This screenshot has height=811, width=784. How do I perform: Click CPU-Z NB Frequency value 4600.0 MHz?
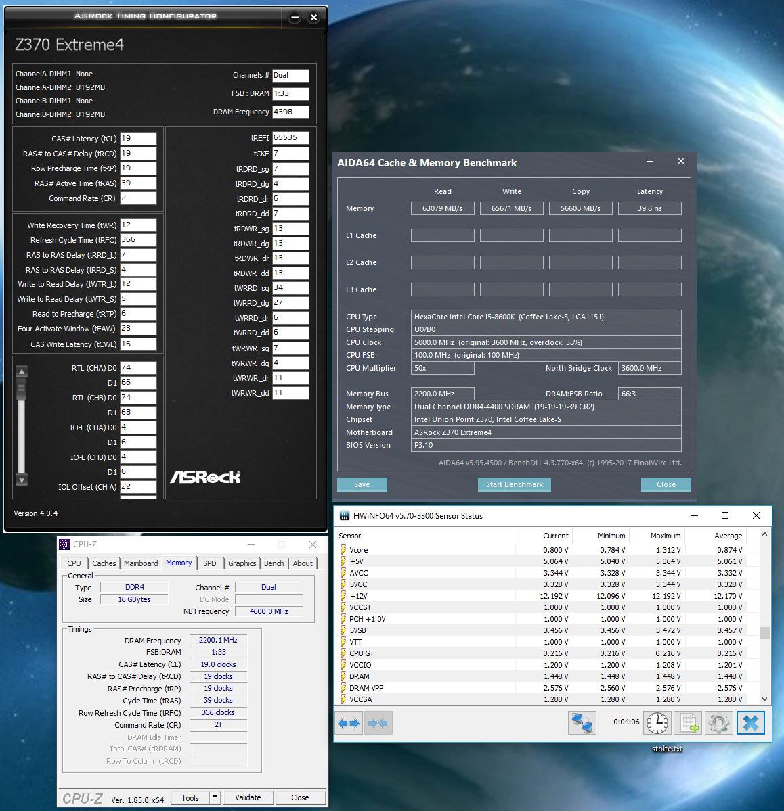coord(269,611)
